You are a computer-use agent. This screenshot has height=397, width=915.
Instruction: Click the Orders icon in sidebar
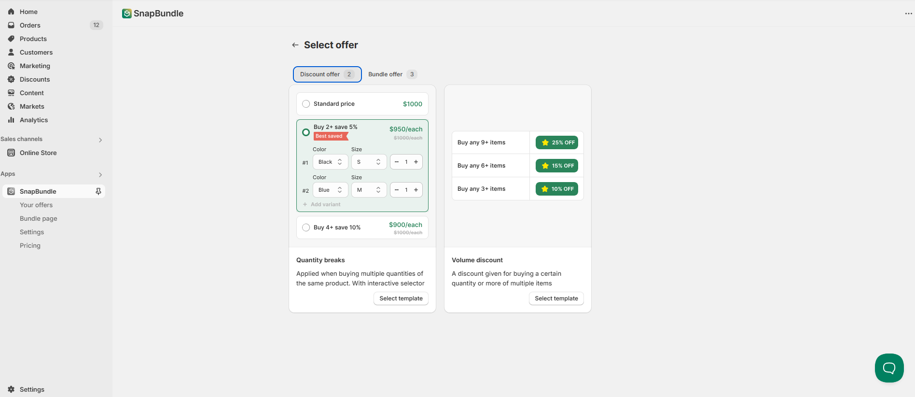pyautogui.click(x=11, y=25)
